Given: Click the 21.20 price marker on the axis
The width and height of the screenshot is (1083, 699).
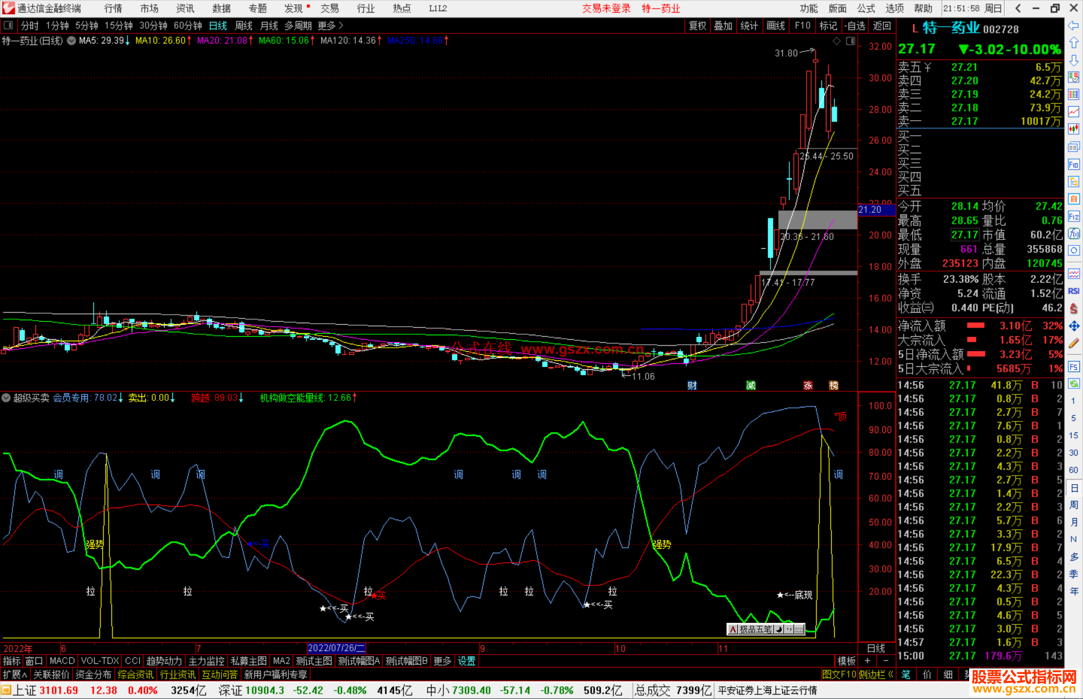Looking at the screenshot, I should tap(876, 210).
